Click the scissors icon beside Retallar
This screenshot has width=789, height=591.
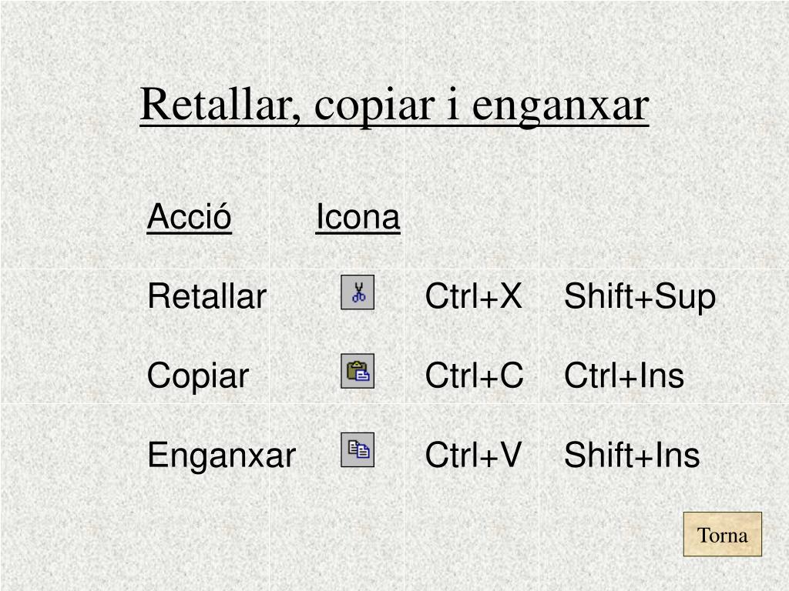point(358,292)
